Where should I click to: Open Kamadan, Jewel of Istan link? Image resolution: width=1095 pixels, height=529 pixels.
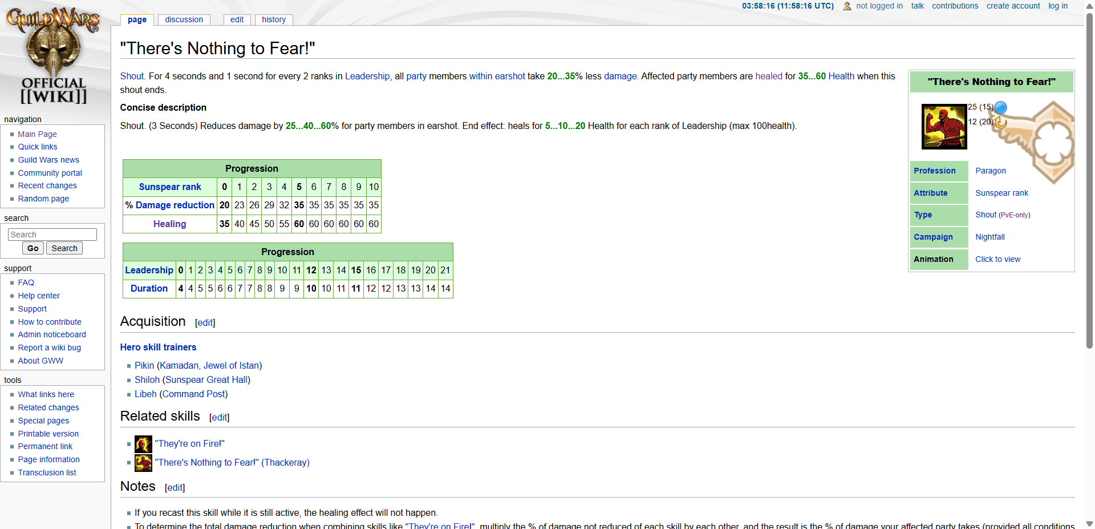pyautogui.click(x=209, y=365)
